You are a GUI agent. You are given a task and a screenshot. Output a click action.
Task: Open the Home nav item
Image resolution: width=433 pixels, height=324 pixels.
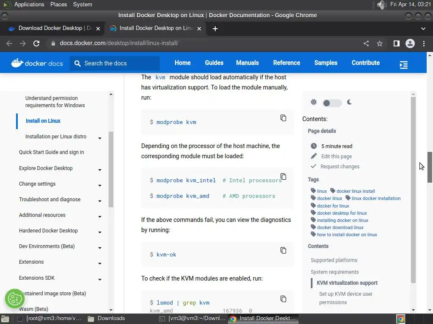(183, 63)
